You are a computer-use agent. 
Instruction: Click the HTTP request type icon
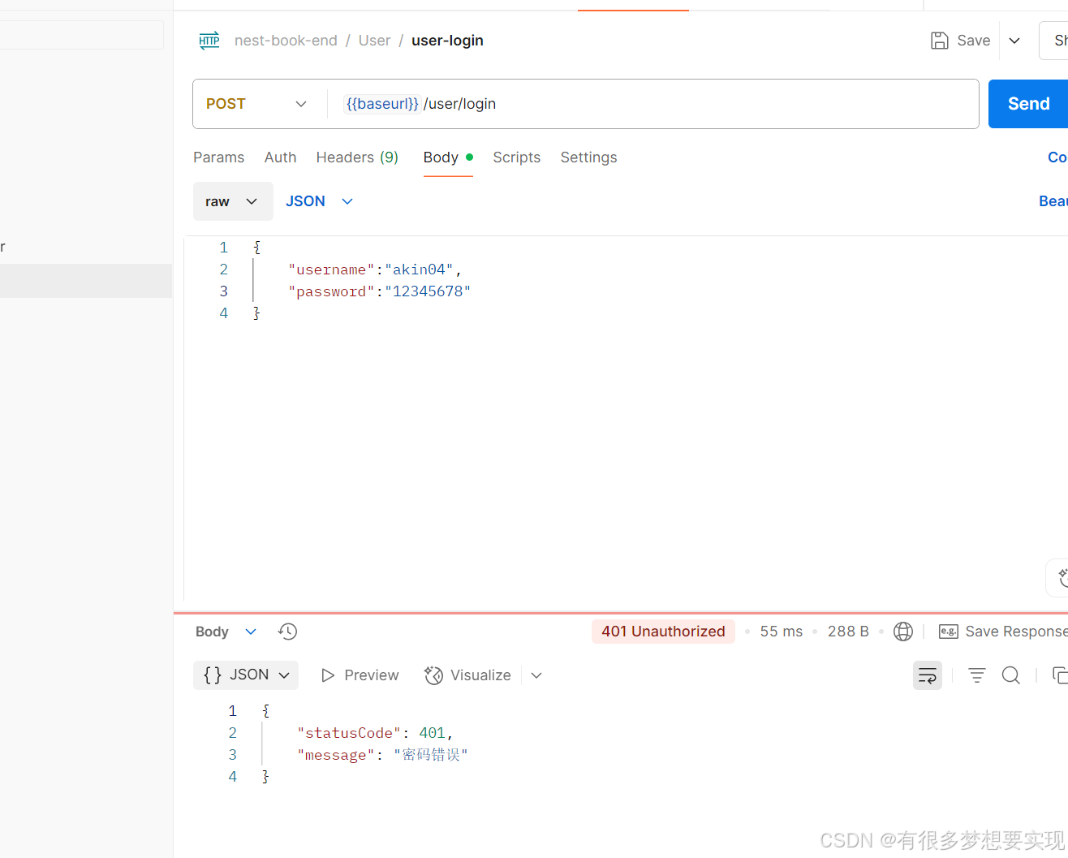[x=209, y=41]
